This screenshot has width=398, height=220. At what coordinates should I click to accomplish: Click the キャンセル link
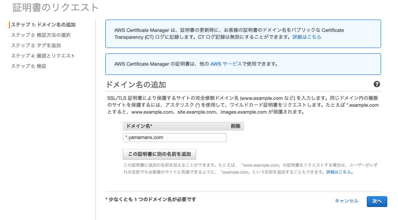346,201
